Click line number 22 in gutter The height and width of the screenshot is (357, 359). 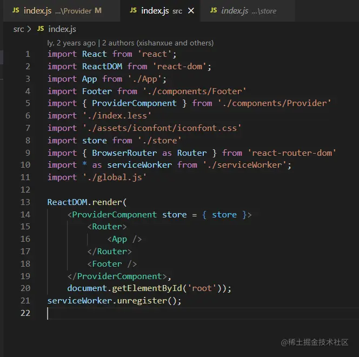point(25,313)
